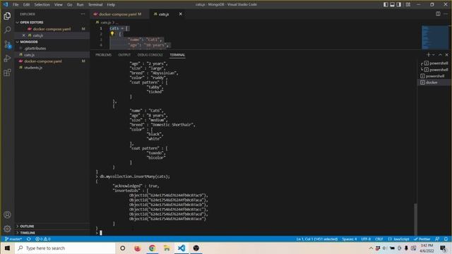Image resolution: width=452 pixels, height=254 pixels.
Task: Open .gitattributes in the explorer
Action: click(52, 49)
